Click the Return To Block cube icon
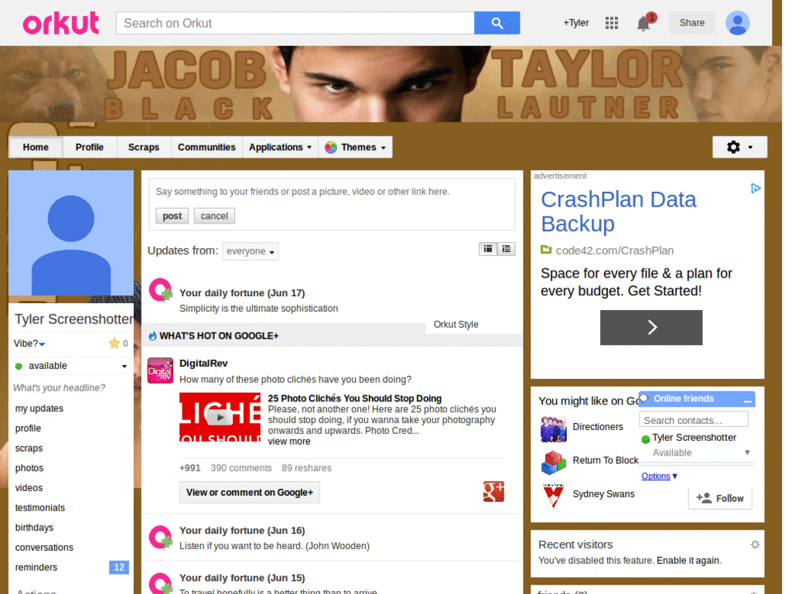Viewport: 792px width, 594px height. [553, 463]
